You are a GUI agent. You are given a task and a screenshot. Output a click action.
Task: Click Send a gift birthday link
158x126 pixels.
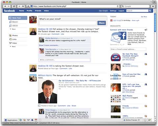pos(136,20)
